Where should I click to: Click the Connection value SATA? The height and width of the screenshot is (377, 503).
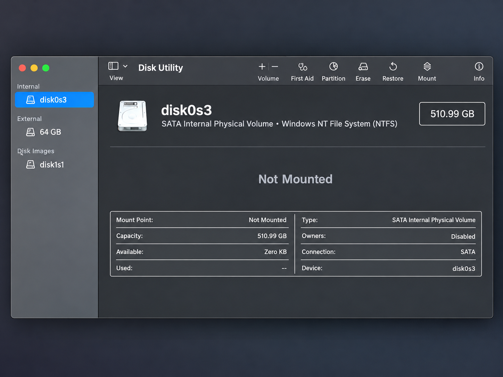click(468, 252)
